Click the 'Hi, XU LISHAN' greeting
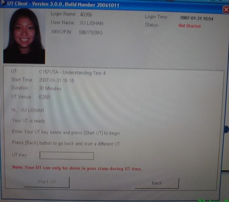The image size is (229, 202). pyautogui.click(x=28, y=110)
